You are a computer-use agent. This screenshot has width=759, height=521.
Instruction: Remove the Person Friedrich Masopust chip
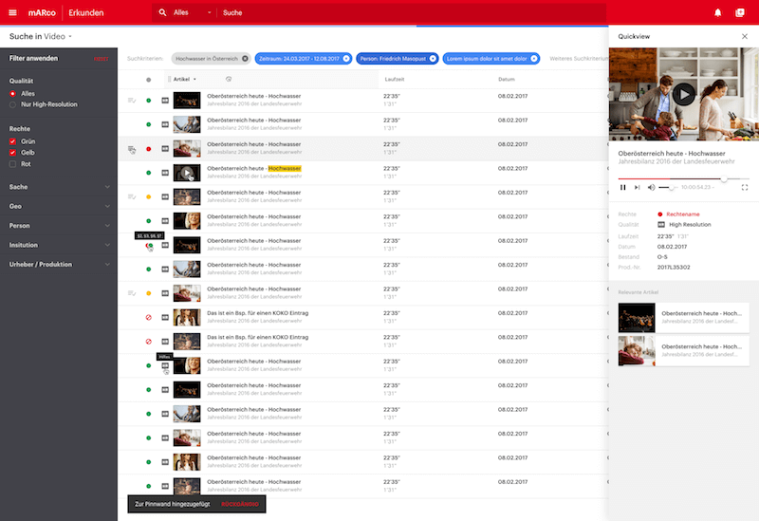point(433,59)
